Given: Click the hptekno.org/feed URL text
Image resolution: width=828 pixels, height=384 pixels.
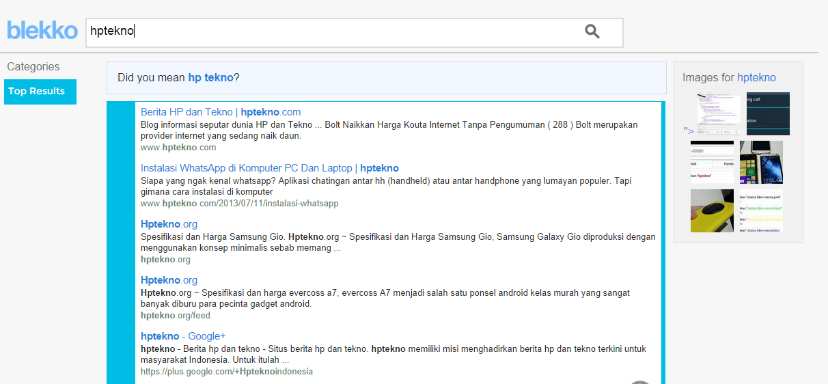Looking at the screenshot, I should pos(176,316).
